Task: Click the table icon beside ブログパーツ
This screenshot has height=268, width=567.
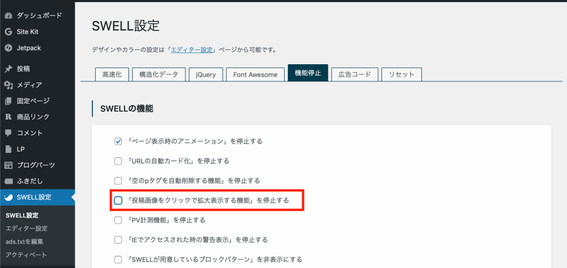Action: pyautogui.click(x=8, y=165)
